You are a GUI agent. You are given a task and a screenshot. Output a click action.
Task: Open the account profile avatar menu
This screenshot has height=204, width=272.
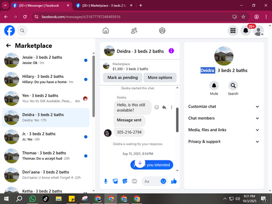pos(258,30)
